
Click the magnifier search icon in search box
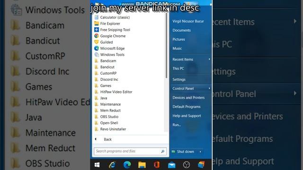pyautogui.click(x=163, y=151)
